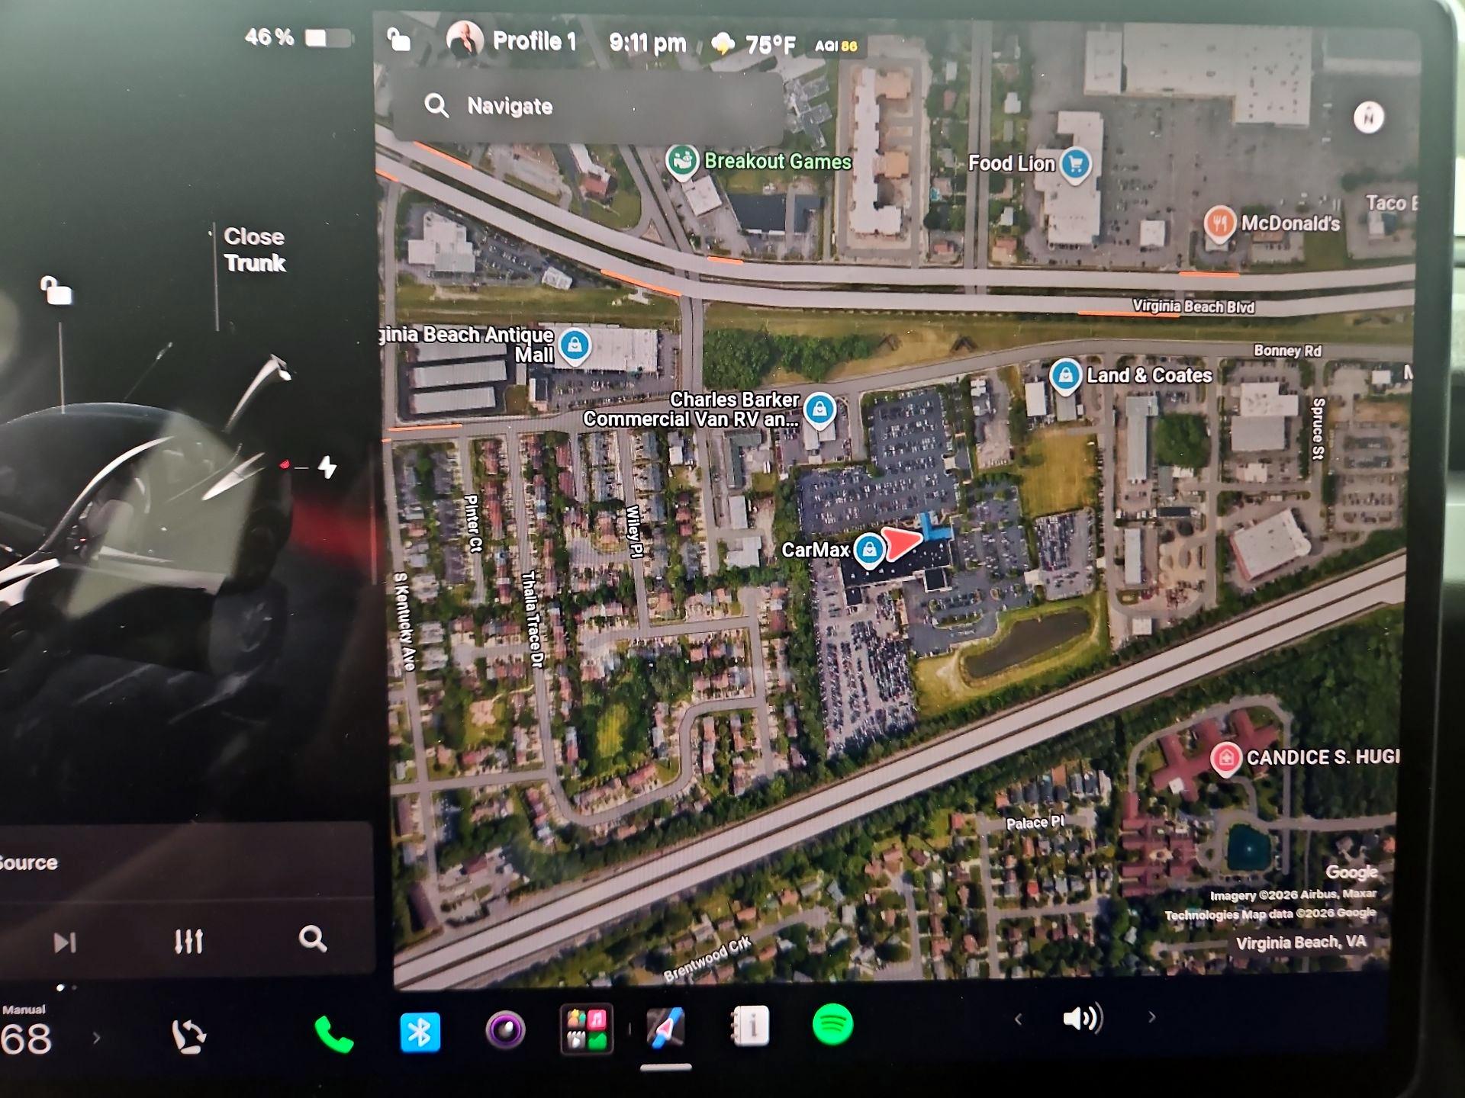
Task: Tap the red vehicle location arrow
Action: tap(902, 543)
